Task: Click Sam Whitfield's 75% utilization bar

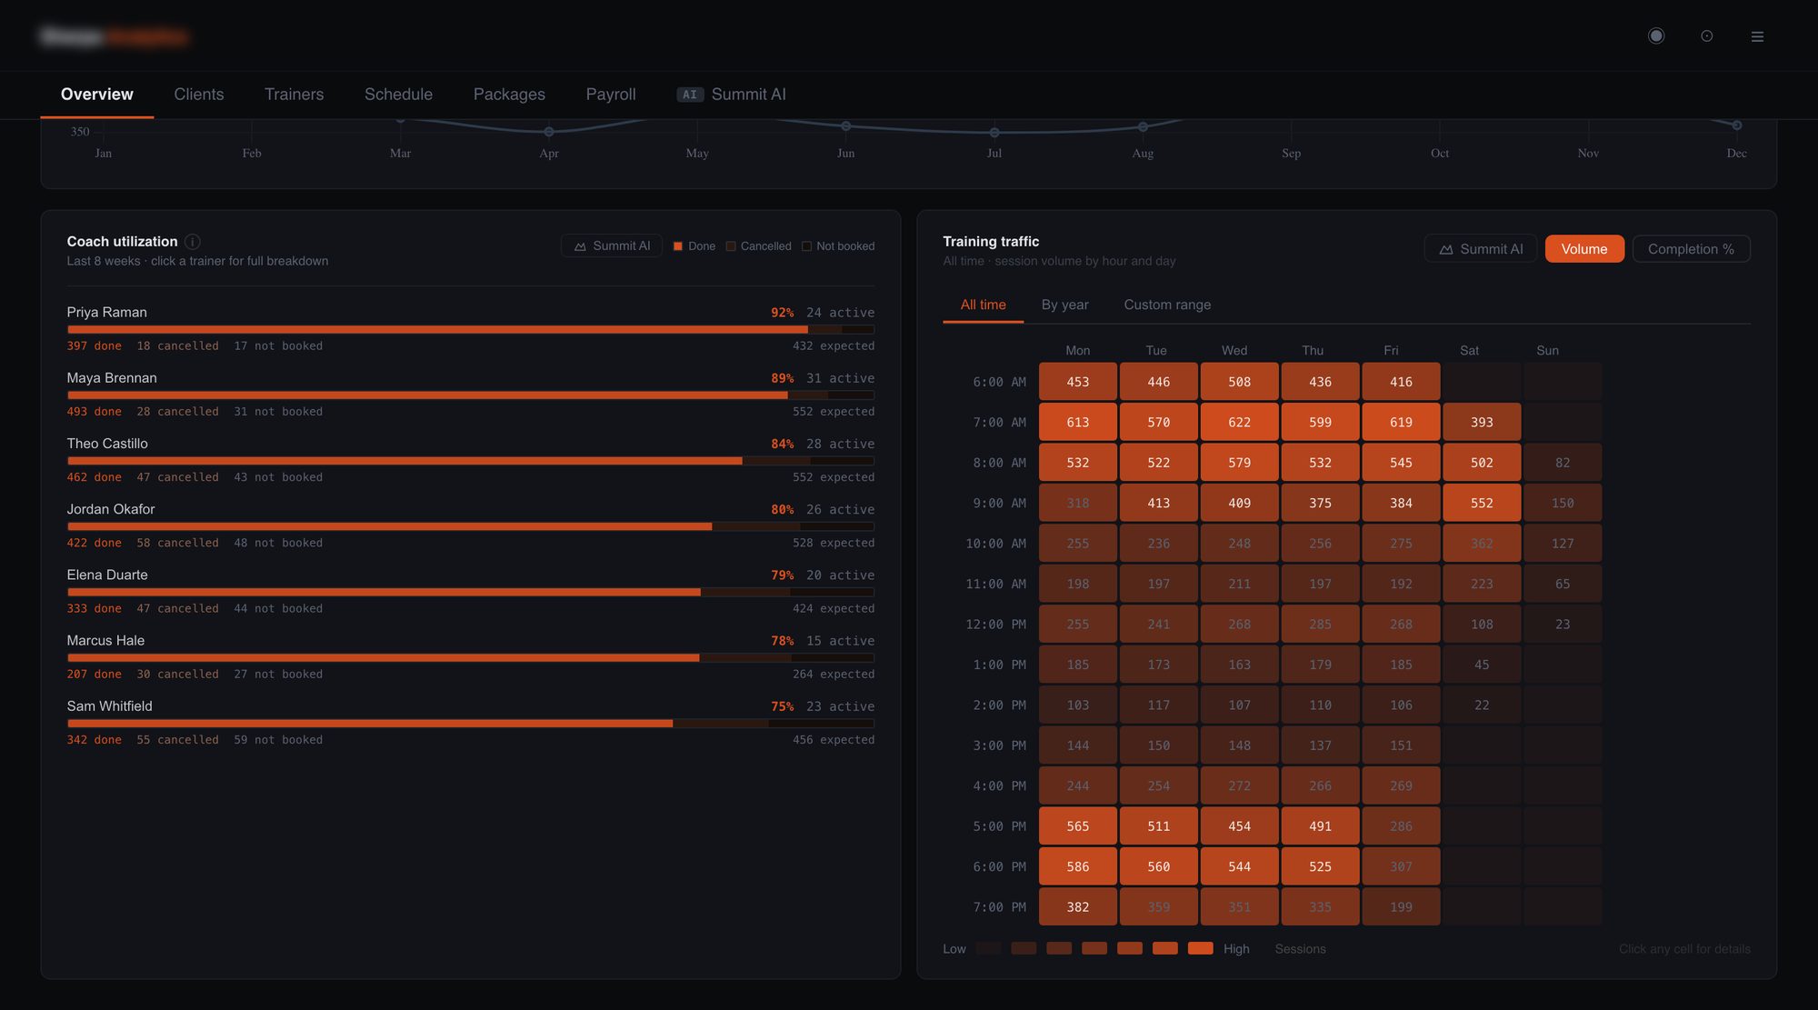Action: (x=471, y=724)
